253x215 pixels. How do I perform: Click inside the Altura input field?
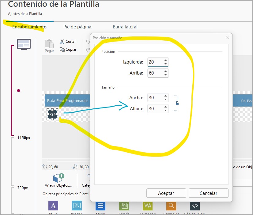click(x=155, y=109)
